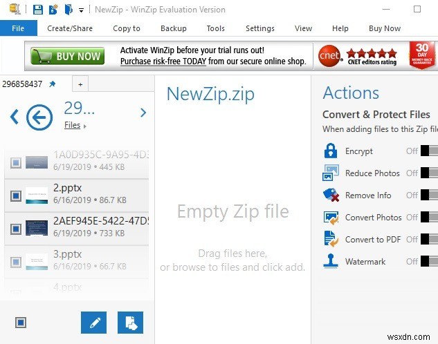The image size is (438, 344).
Task: Click the right chevron next to folder name
Action: 143,113
